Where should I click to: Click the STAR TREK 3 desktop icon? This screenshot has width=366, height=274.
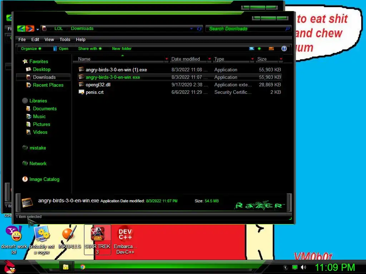click(x=97, y=240)
